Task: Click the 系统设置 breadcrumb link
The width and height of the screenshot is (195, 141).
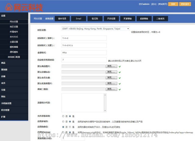Action: pyautogui.click(x=49, y=19)
